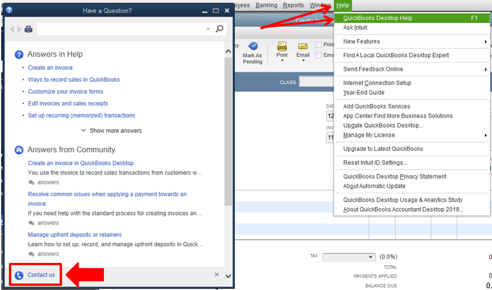Click the Answers from Community icon

tap(19, 150)
